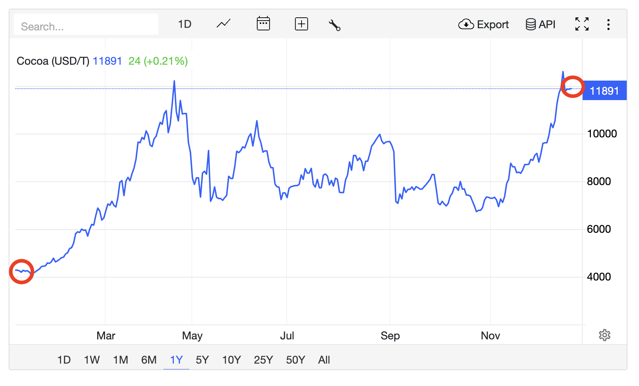The image size is (639, 386).
Task: Click the 4000 y-axis label
Action: (599, 277)
